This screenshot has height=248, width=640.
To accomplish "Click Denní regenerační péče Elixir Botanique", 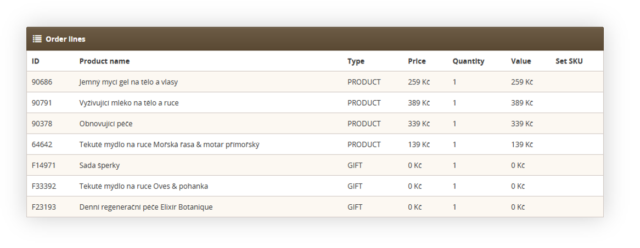I will pyautogui.click(x=146, y=207).
